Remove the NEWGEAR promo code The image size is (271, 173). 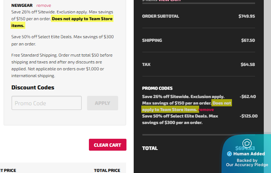(x=44, y=5)
